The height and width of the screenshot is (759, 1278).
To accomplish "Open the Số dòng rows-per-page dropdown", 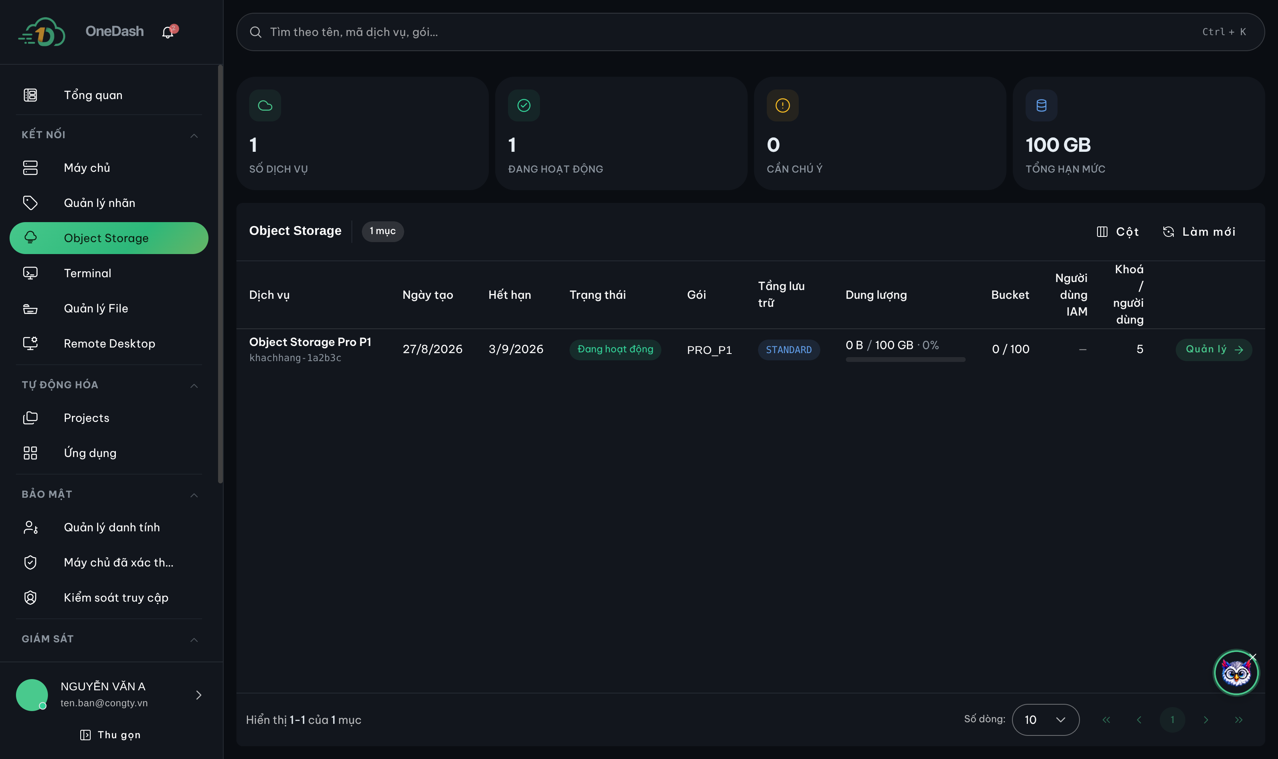I will 1046,719.
